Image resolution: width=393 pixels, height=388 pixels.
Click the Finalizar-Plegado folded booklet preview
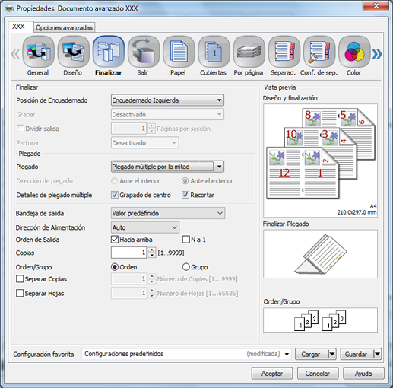[320, 254]
